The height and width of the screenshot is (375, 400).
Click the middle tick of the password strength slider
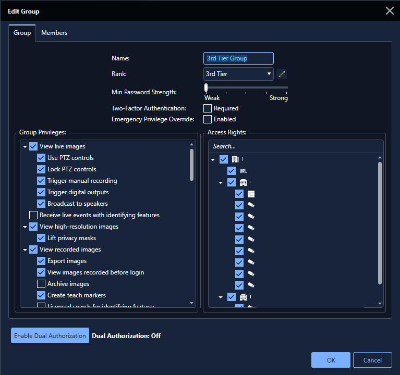(x=246, y=93)
